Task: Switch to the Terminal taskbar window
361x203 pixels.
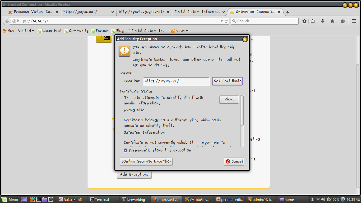Action: (x=103, y=200)
